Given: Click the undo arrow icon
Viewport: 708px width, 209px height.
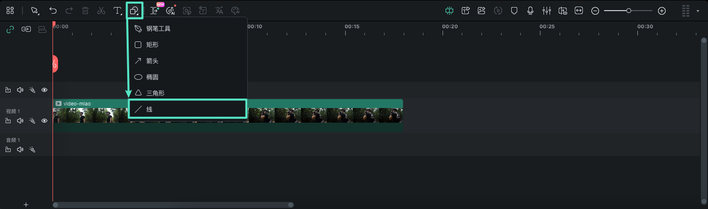Looking at the screenshot, I should tap(53, 11).
